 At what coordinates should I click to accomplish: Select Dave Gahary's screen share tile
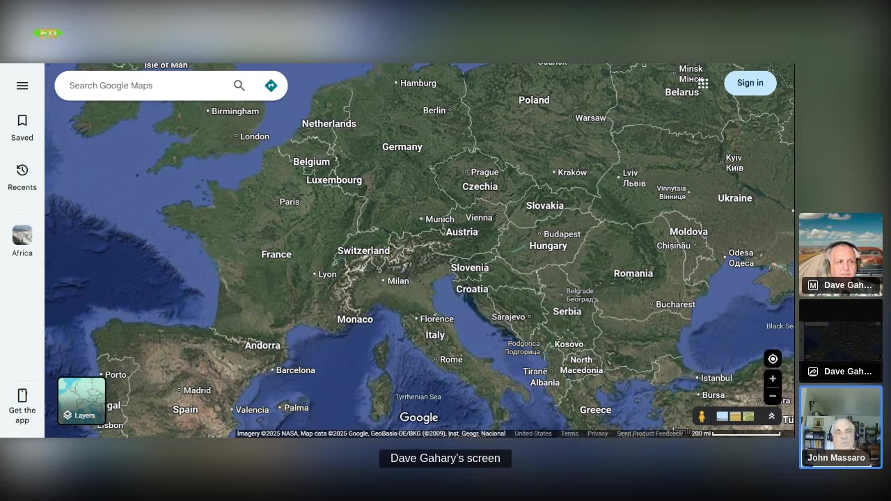pyautogui.click(x=841, y=341)
